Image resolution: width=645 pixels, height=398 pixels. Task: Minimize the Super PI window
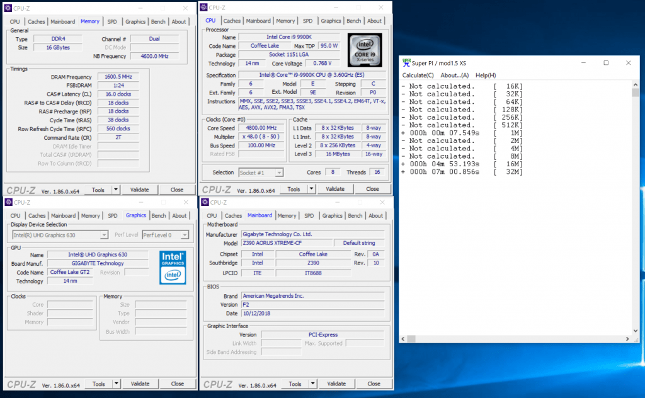583,63
